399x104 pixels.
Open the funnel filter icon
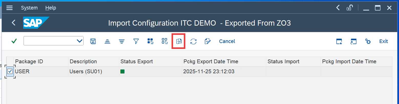pyautogui.click(x=136, y=41)
